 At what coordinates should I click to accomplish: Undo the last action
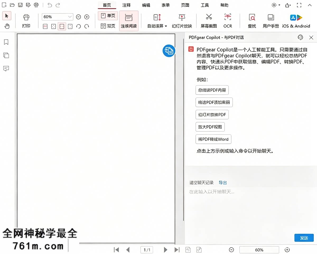[x=50, y=5]
